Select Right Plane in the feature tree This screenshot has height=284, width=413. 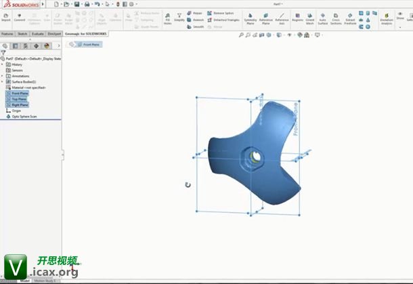tap(17, 105)
